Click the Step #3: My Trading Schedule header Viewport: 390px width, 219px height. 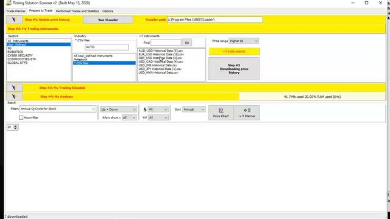tap(62, 88)
